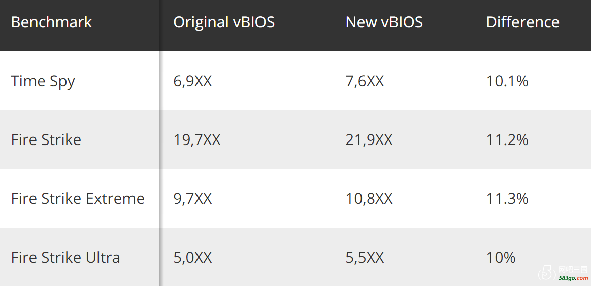Click the 7,6XX new vBIOS score
The width and height of the screenshot is (591, 286).
click(365, 81)
